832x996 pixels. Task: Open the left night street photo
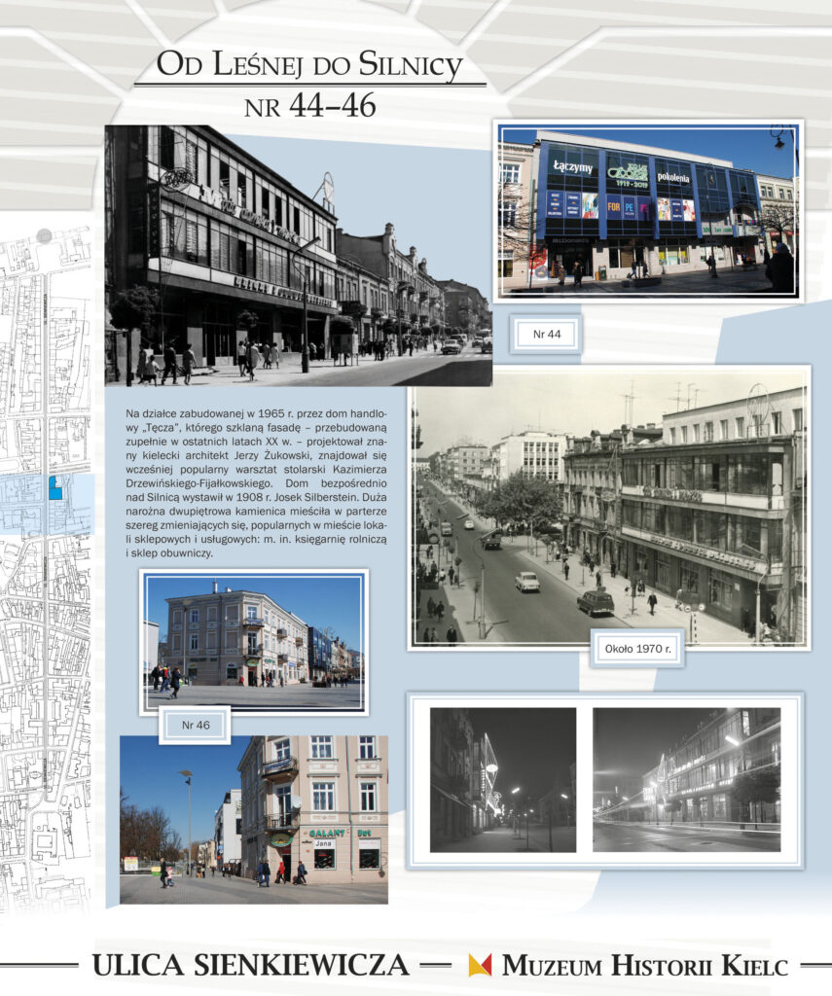click(x=503, y=780)
